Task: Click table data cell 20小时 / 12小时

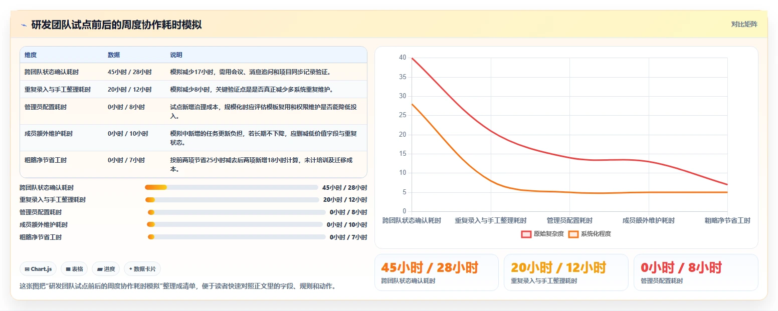Action: [x=130, y=90]
